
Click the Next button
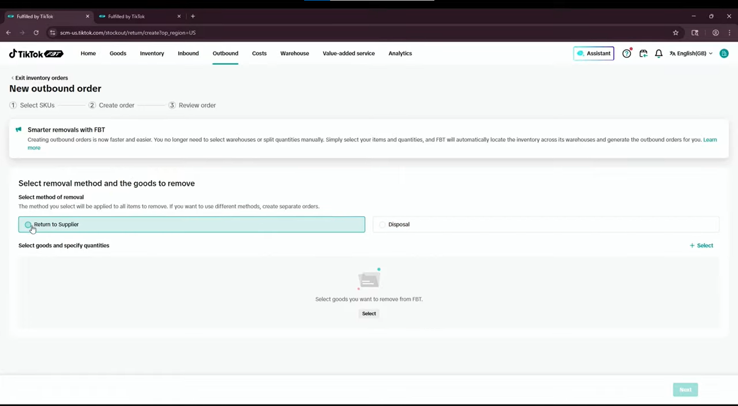point(686,389)
